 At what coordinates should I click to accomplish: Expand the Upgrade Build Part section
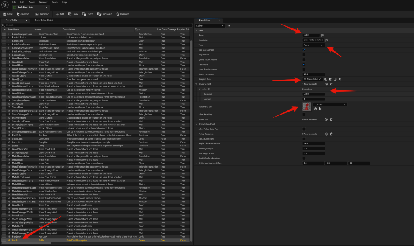coord(196,124)
